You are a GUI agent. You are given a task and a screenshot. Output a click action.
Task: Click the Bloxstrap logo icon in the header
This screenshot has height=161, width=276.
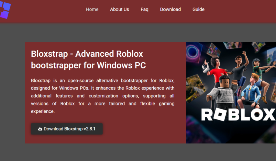coord(5,10)
